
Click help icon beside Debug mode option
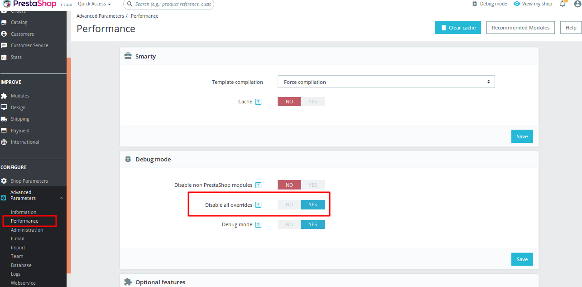click(x=258, y=224)
